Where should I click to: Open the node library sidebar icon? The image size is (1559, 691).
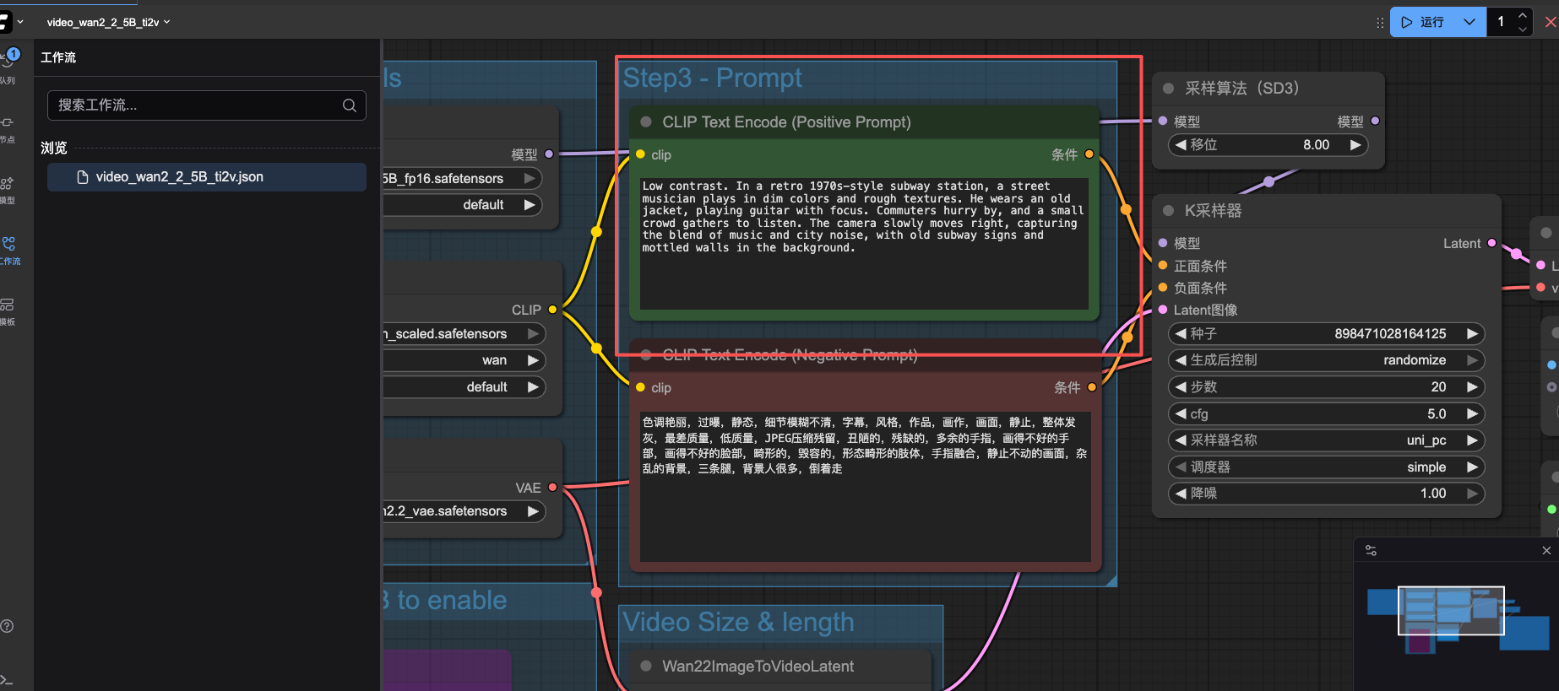[x=8, y=123]
